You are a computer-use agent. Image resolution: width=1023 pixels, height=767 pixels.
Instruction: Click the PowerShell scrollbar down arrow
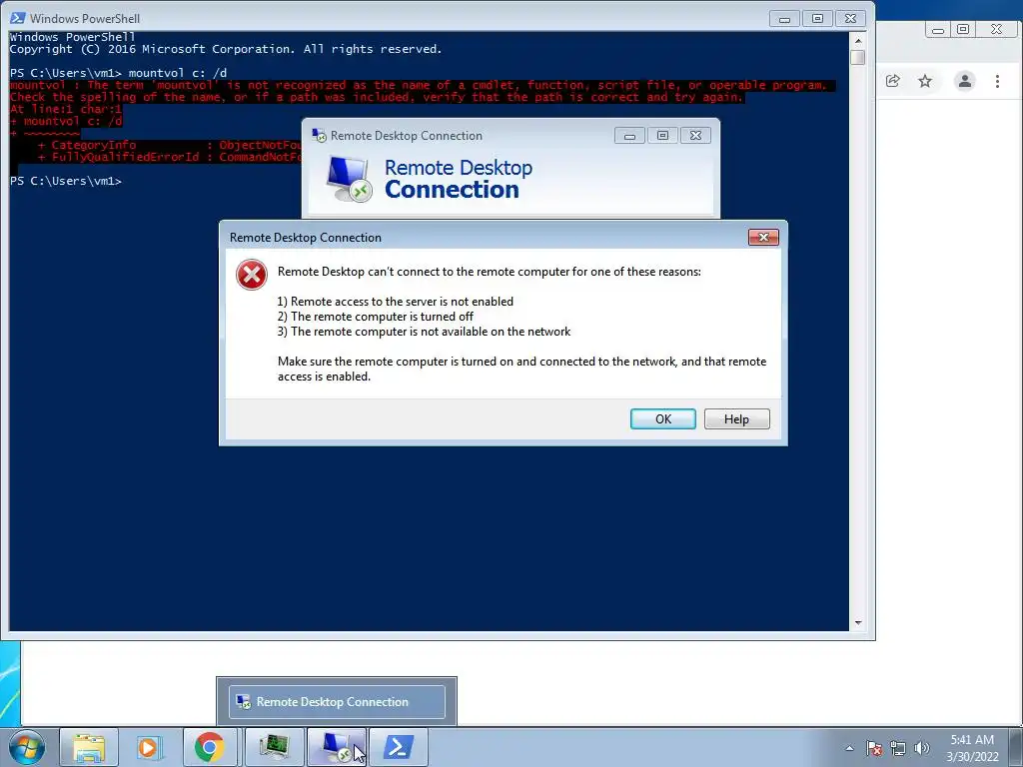858,623
